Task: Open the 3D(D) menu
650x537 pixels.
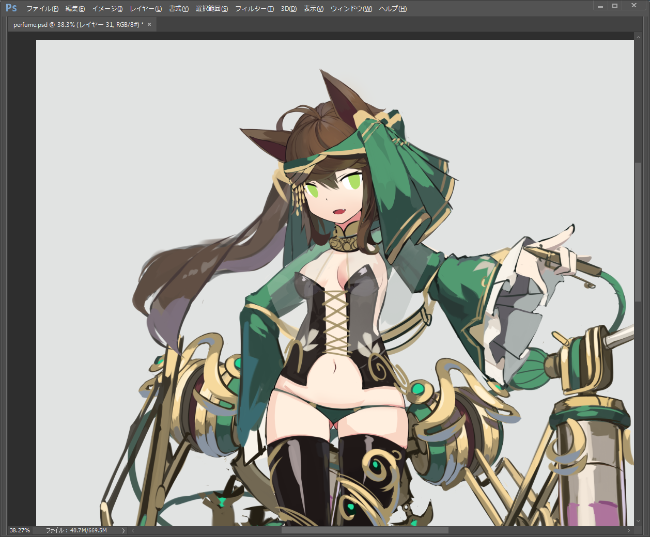Action: pyautogui.click(x=289, y=9)
